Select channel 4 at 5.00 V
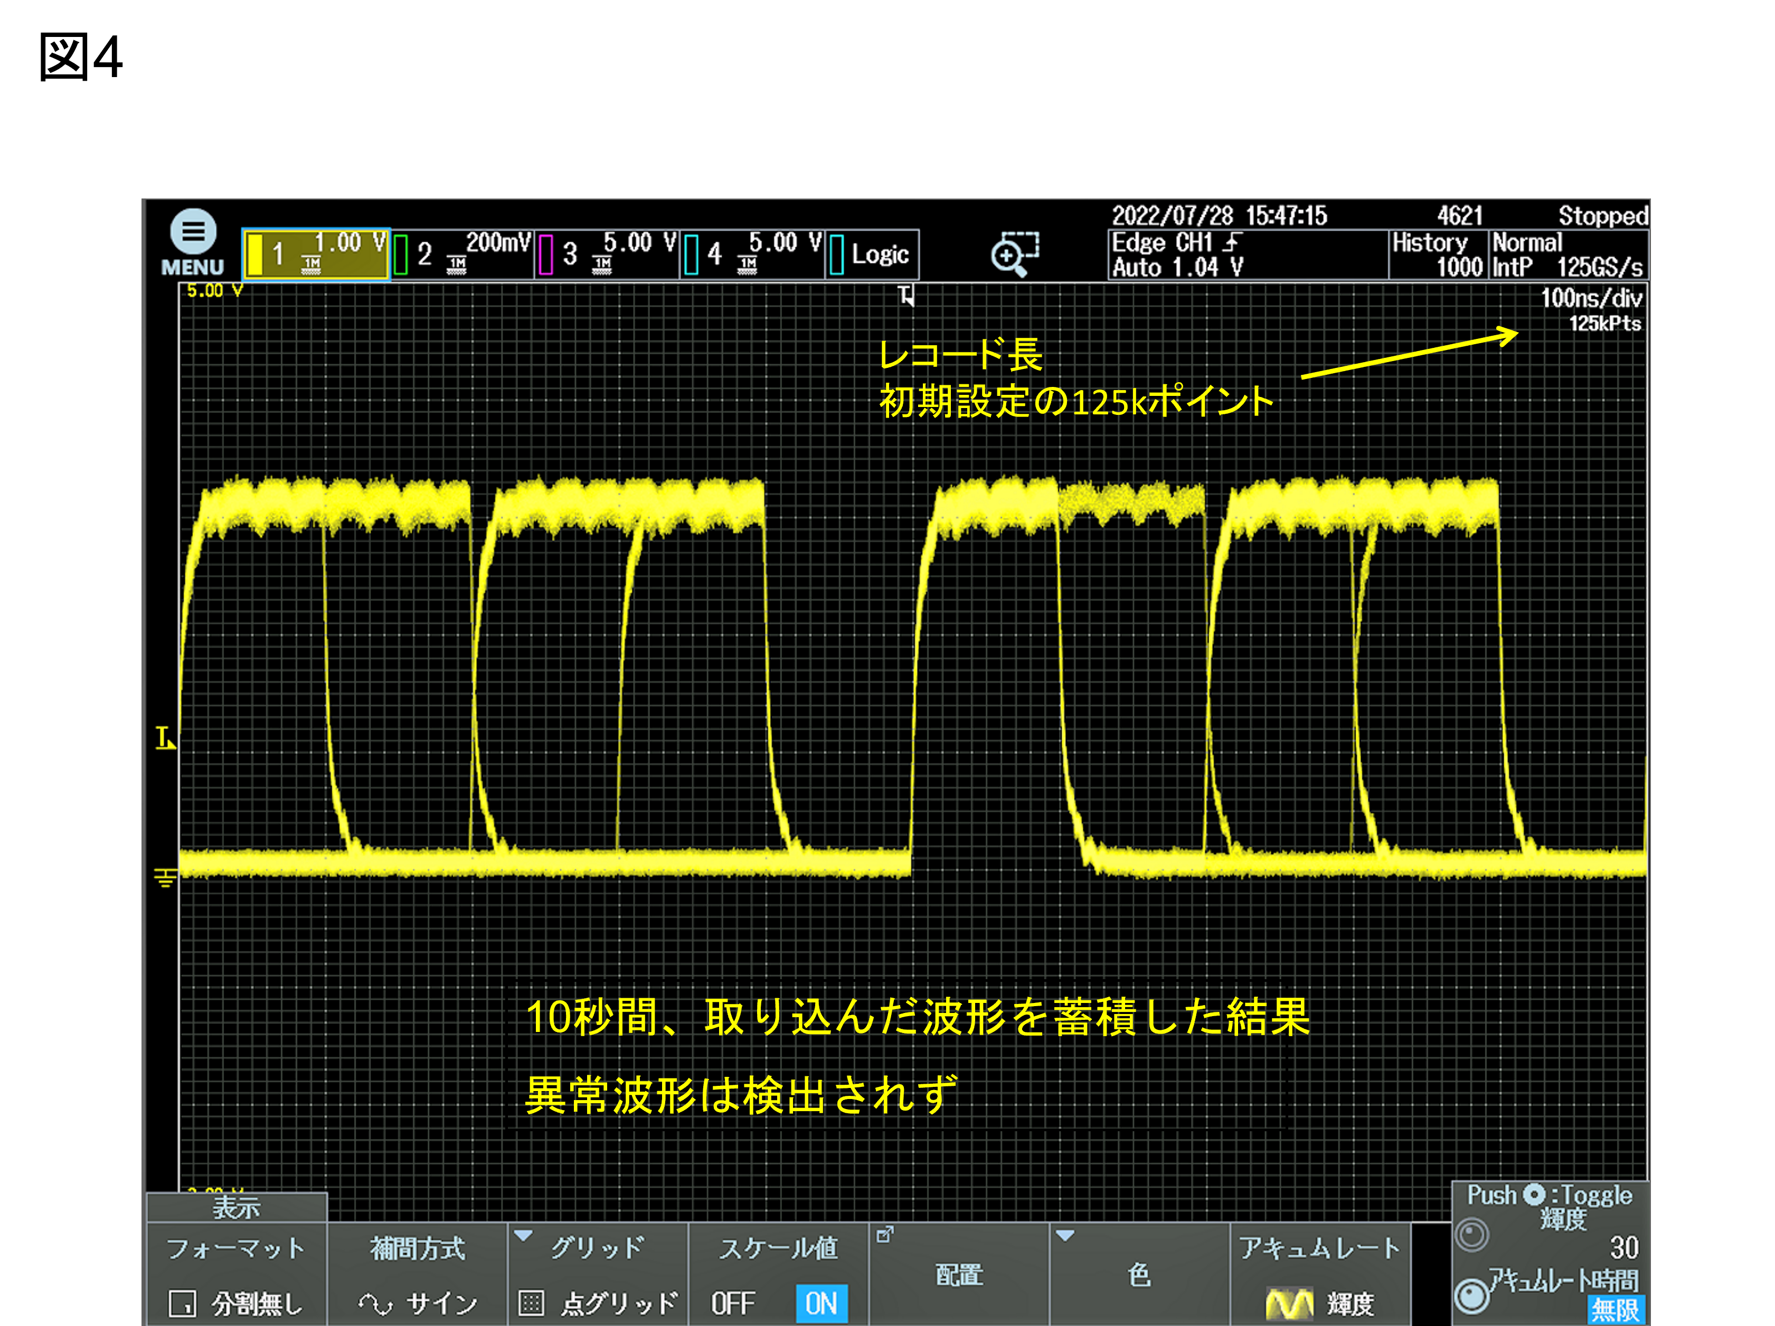 click(753, 254)
